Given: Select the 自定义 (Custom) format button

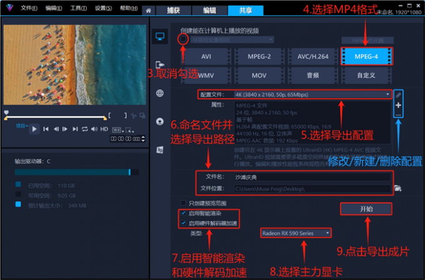Looking at the screenshot, I should pyautogui.click(x=366, y=76).
